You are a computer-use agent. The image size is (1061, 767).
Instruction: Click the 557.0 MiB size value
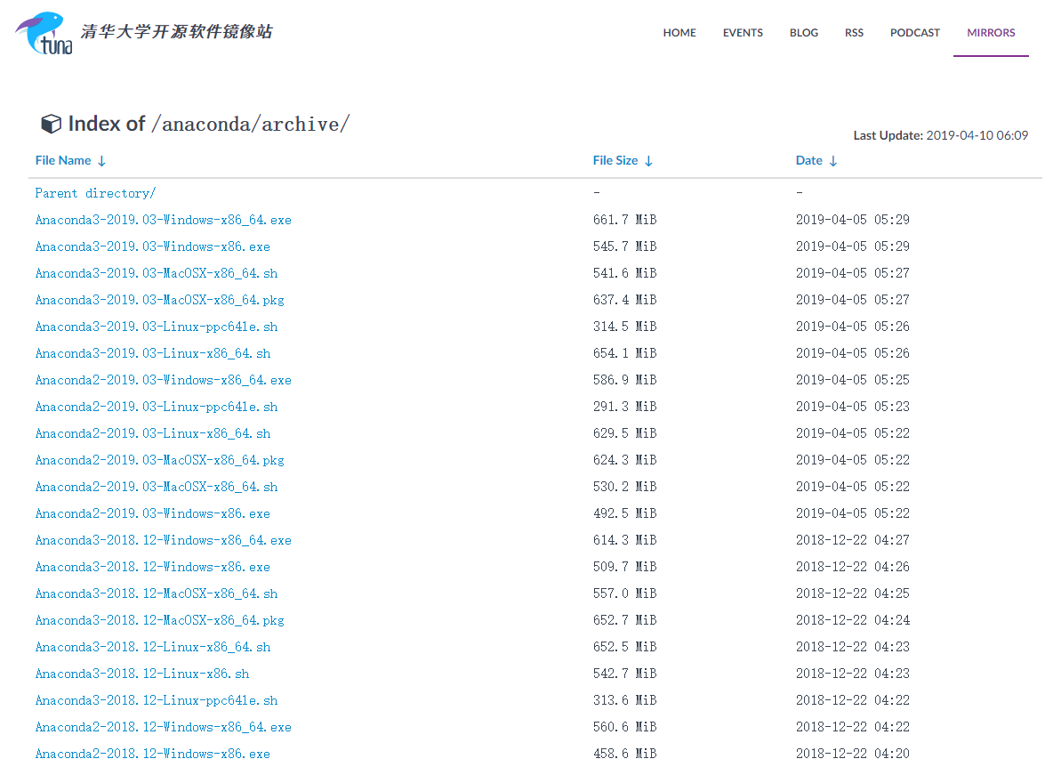pos(624,593)
